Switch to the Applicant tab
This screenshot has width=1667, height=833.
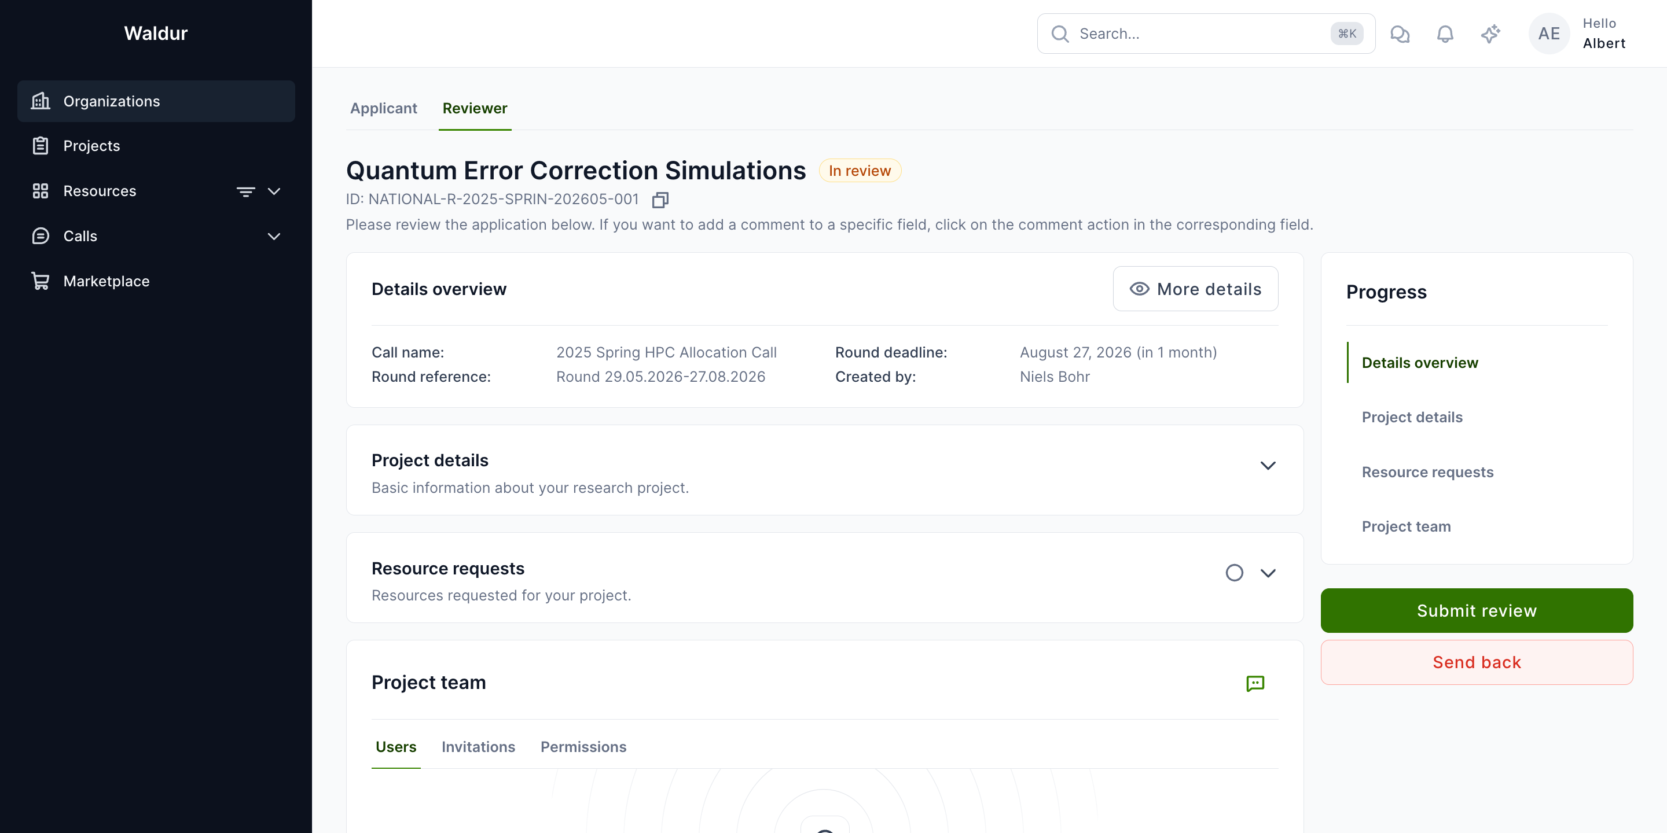383,108
